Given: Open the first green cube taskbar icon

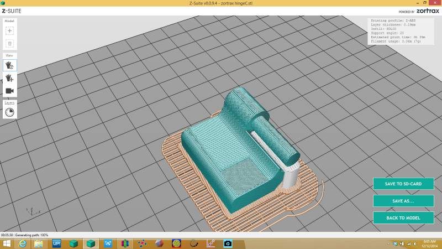Looking at the screenshot, I should pos(73,243).
